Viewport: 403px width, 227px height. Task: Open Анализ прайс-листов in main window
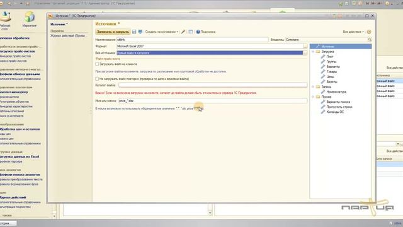[13, 61]
